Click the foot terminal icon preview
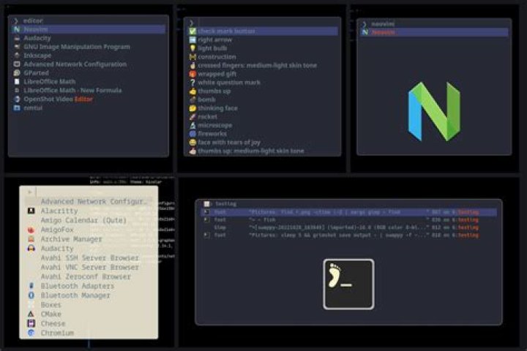 (348, 284)
